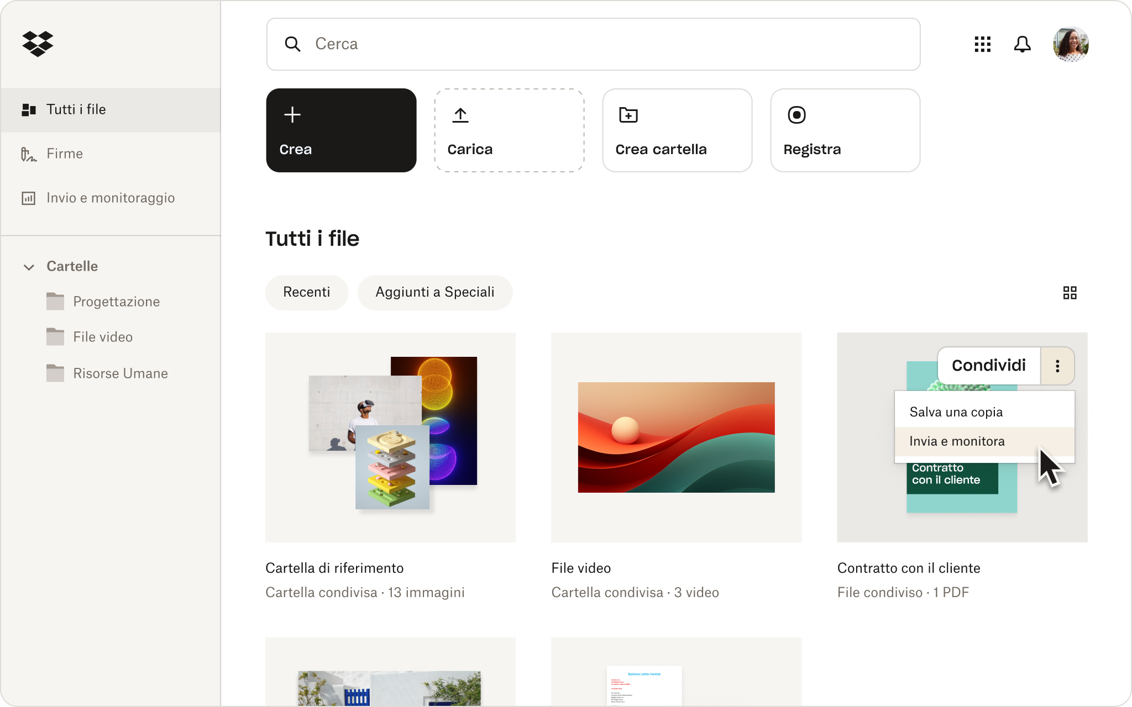Open Invio e monitoraggio panel
The width and height of the screenshot is (1132, 707).
pyautogui.click(x=110, y=198)
